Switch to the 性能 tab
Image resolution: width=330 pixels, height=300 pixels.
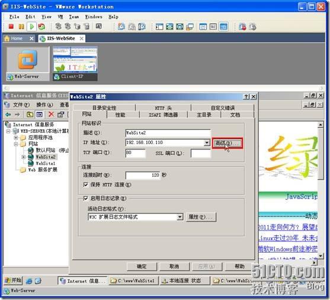coord(120,114)
